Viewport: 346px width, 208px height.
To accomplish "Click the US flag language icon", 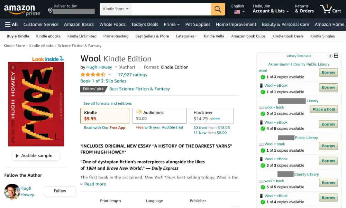I will (237, 12).
